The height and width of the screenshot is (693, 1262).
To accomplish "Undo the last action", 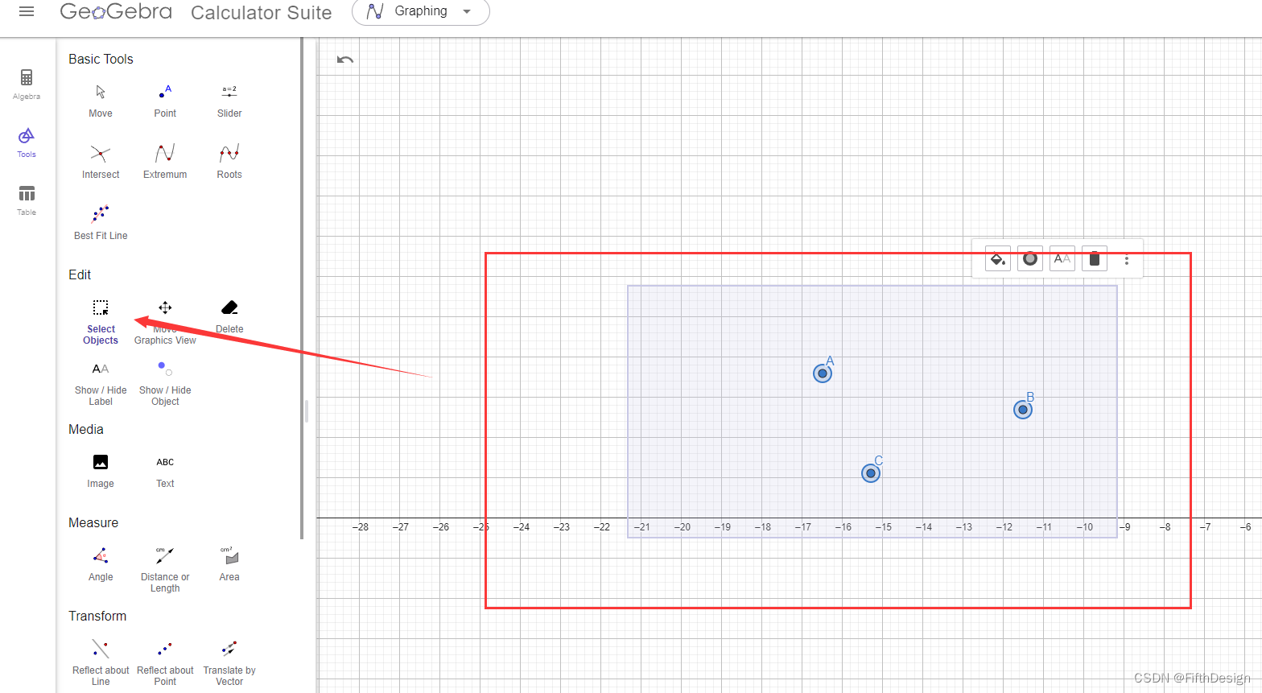I will pos(345,60).
